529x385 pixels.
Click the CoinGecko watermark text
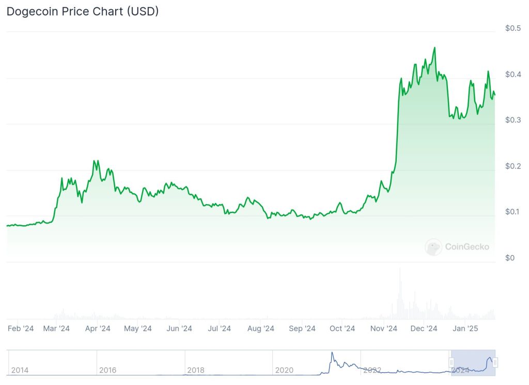[x=467, y=247]
